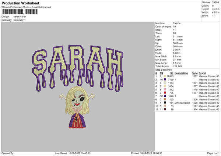Image resolution: width=221 pixels, height=156 pixels.
Task: Click the Brand column header
Action: [202, 73]
